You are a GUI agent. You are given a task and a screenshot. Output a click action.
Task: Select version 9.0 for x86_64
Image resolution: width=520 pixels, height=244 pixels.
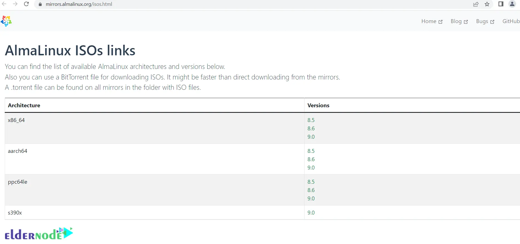[311, 137]
